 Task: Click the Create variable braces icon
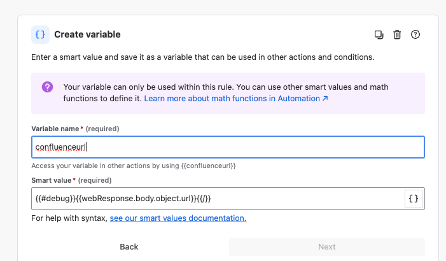coord(41,34)
